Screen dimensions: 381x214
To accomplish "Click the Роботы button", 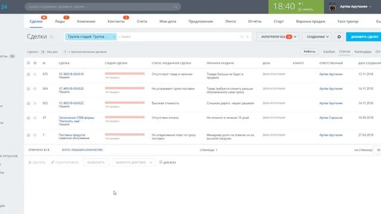I will 310,52.
